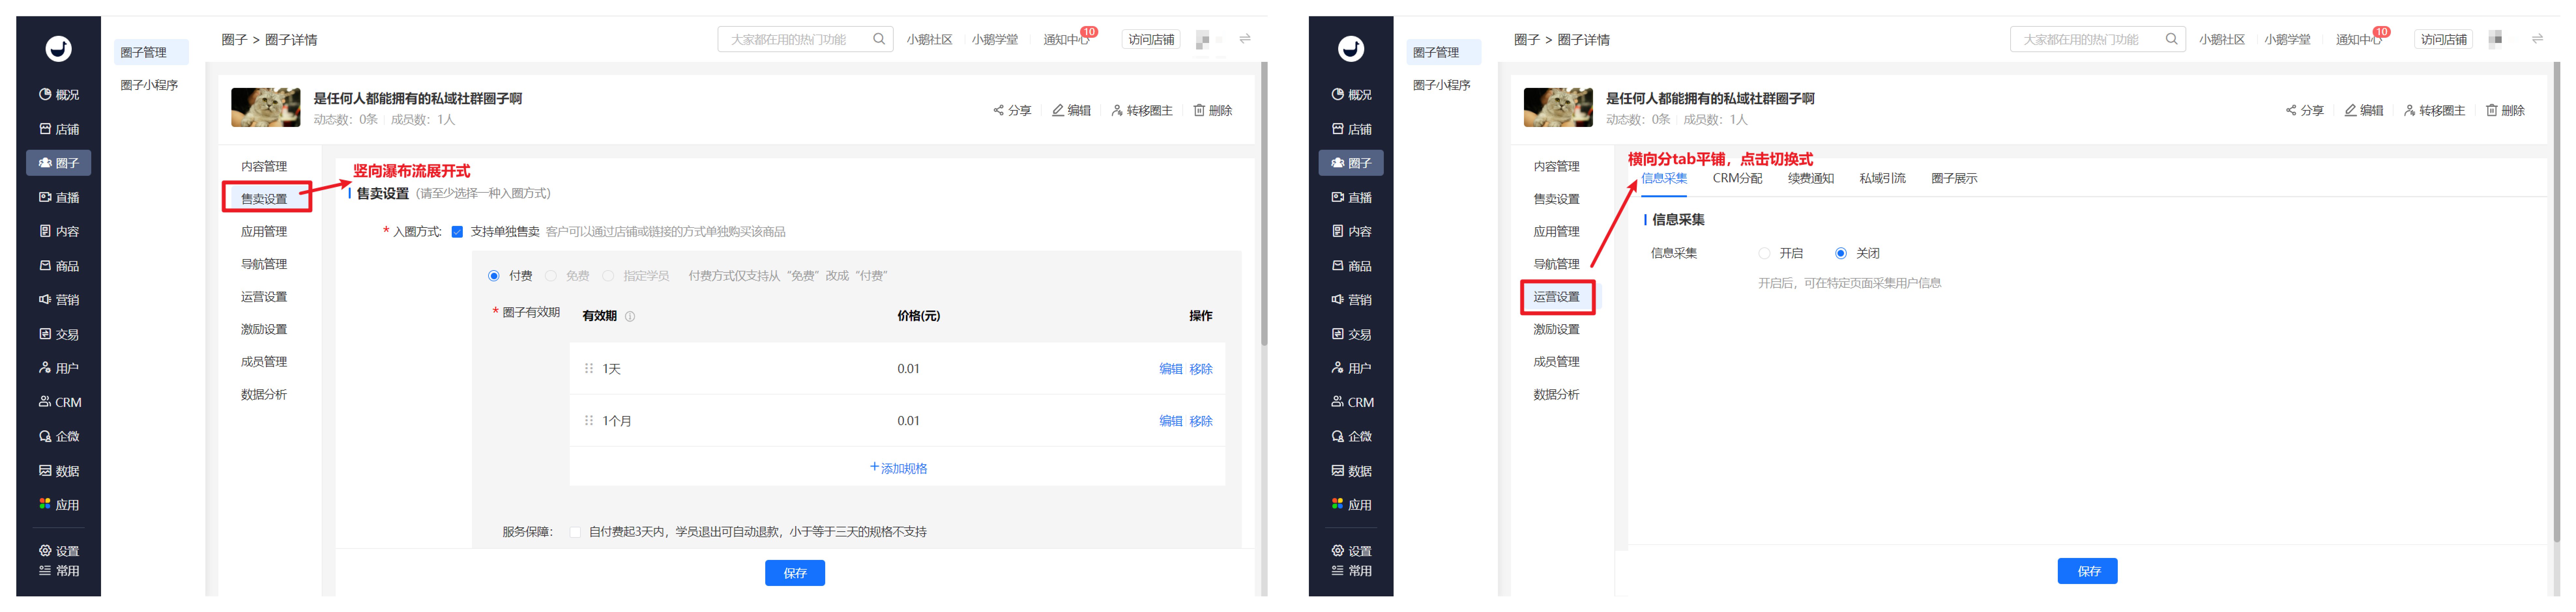Open 概况 in the left screenshot sidebar
The width and height of the screenshot is (2576, 612).
(x=59, y=95)
